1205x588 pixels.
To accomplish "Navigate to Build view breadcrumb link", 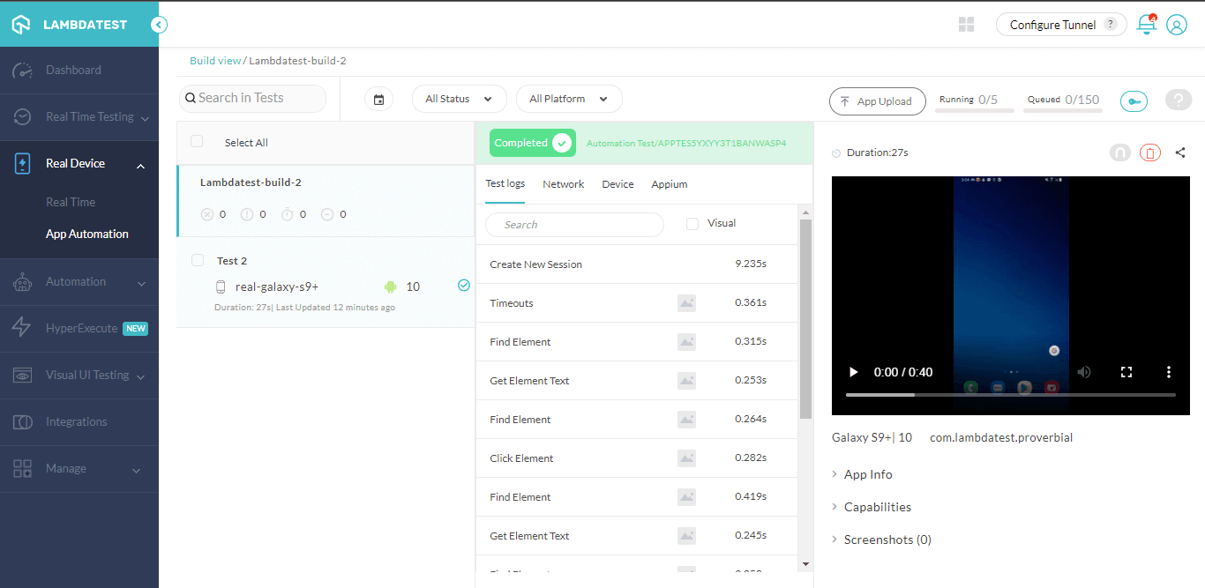I will pos(214,60).
